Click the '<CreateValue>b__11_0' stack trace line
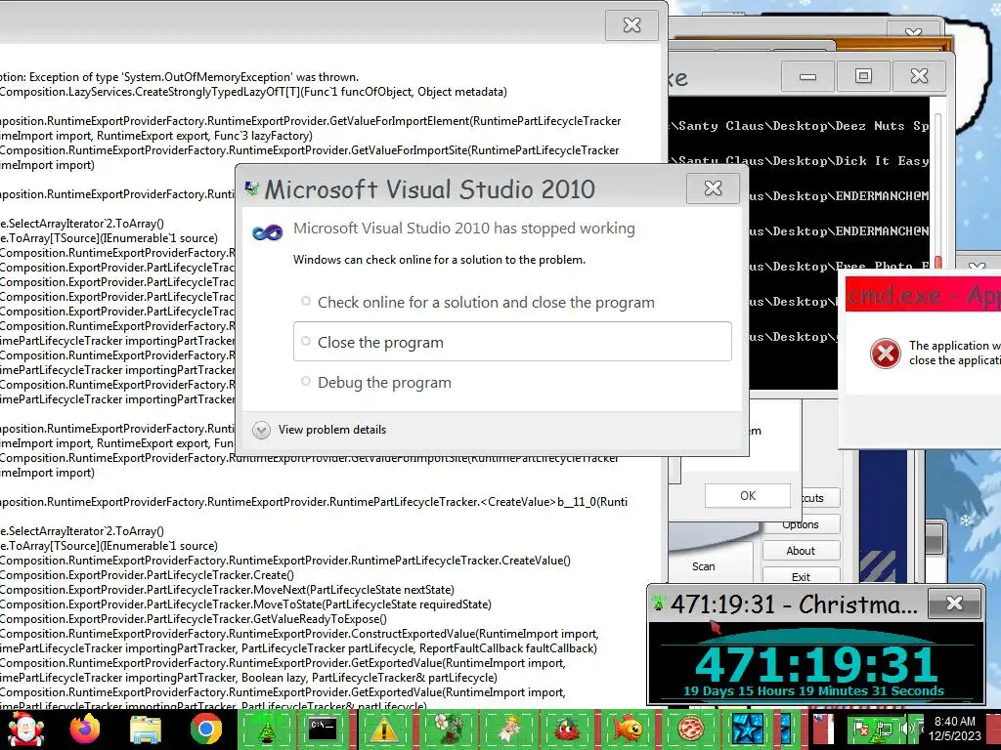Image resolution: width=1001 pixels, height=750 pixels. [314, 502]
